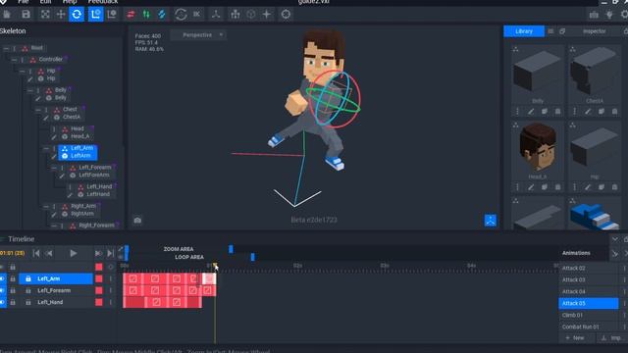
Task: Open the Edit menu
Action: click(46, 2)
